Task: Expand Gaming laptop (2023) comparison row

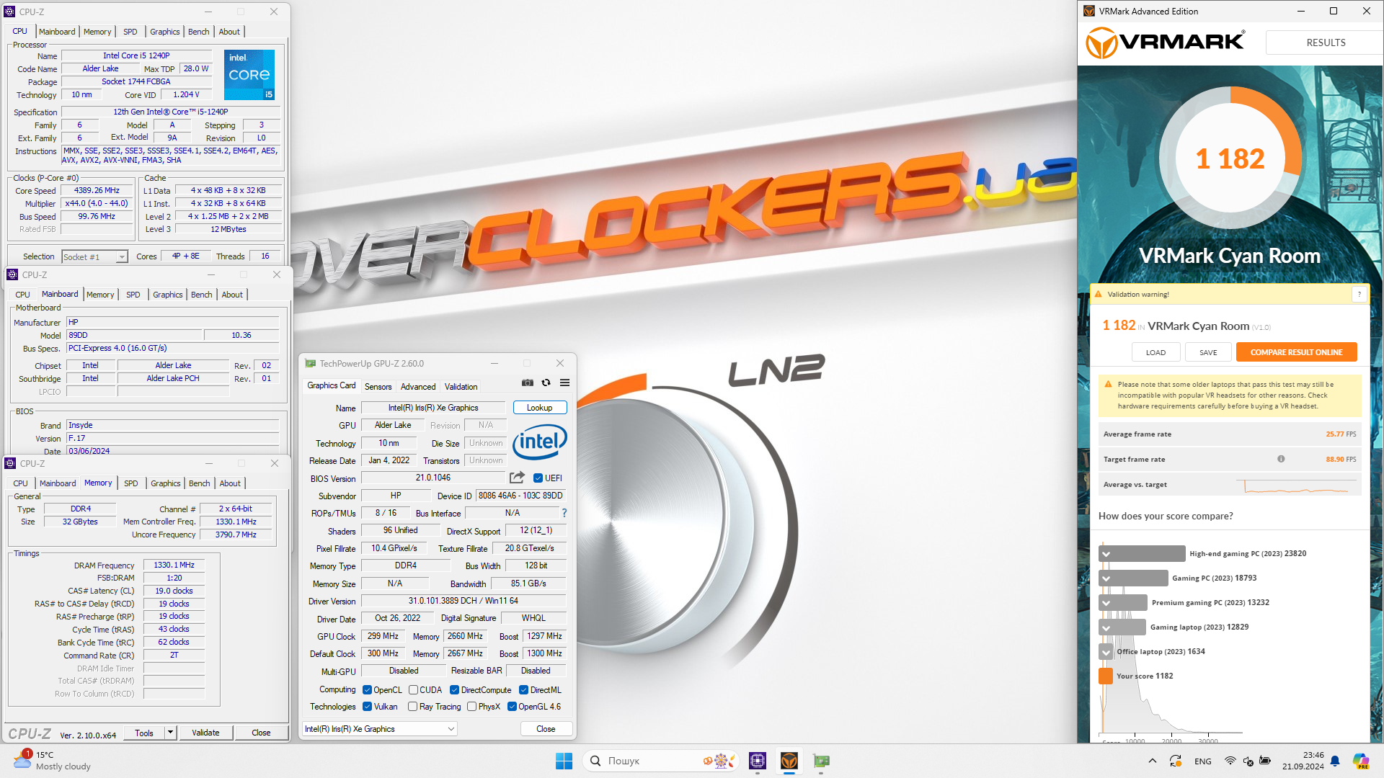Action: [1106, 627]
